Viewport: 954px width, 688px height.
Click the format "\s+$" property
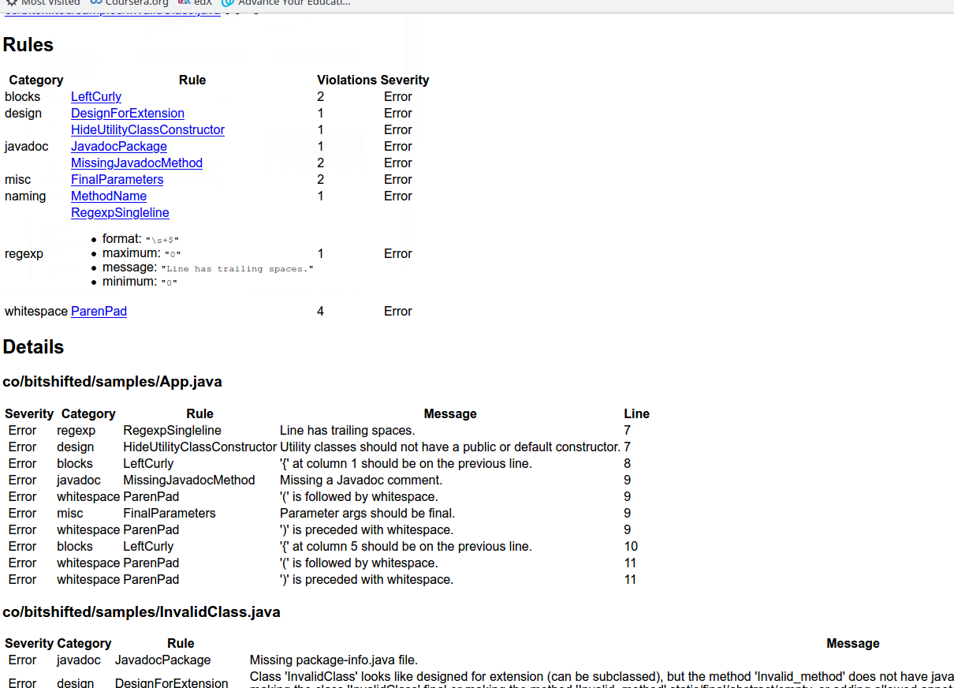click(x=141, y=239)
